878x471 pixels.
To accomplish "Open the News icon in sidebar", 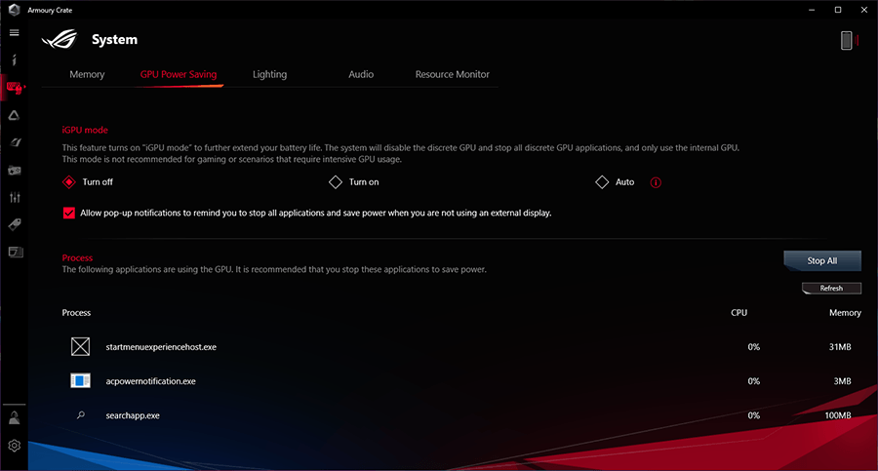I will point(15,252).
